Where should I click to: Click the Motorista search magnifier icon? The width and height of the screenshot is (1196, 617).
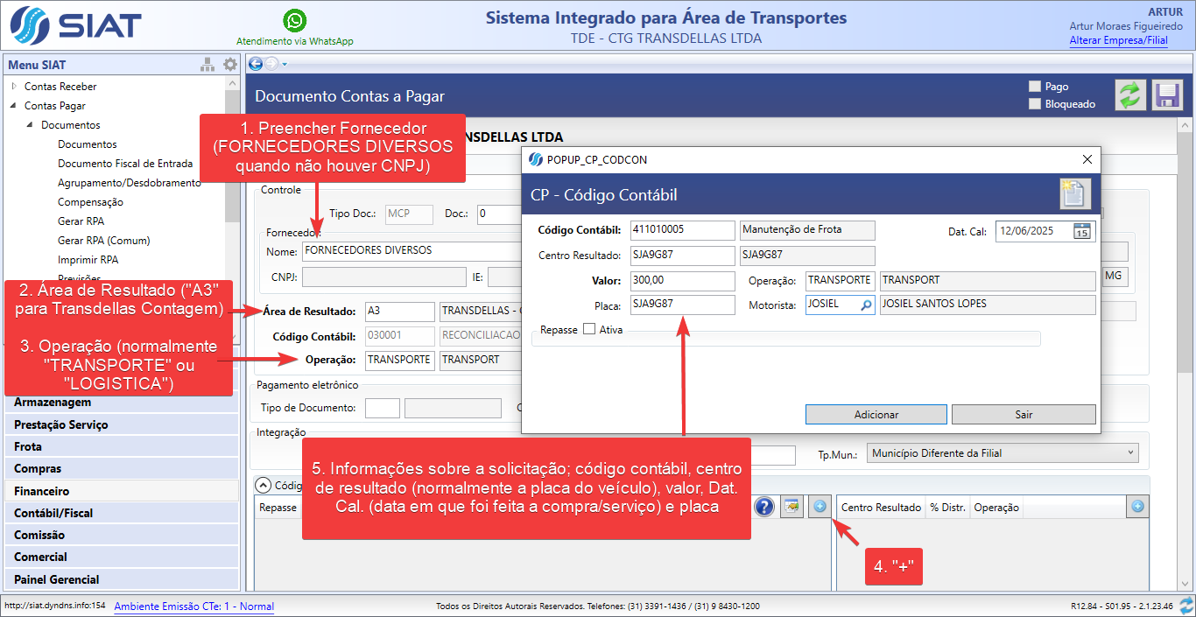click(866, 305)
